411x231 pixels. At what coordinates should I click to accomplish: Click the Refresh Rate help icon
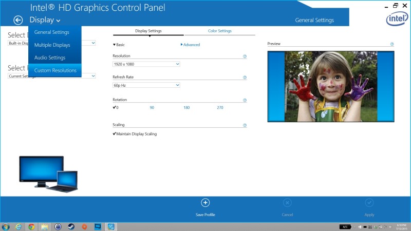245,78
